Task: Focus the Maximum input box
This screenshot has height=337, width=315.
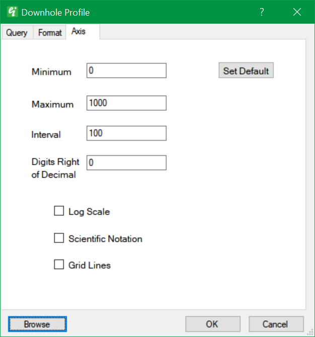Action: 126,103
